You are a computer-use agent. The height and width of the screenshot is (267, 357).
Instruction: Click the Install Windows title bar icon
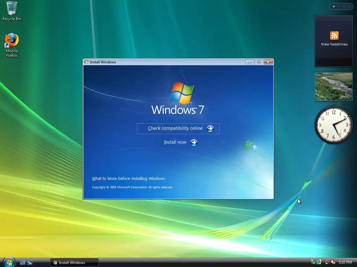coord(86,62)
